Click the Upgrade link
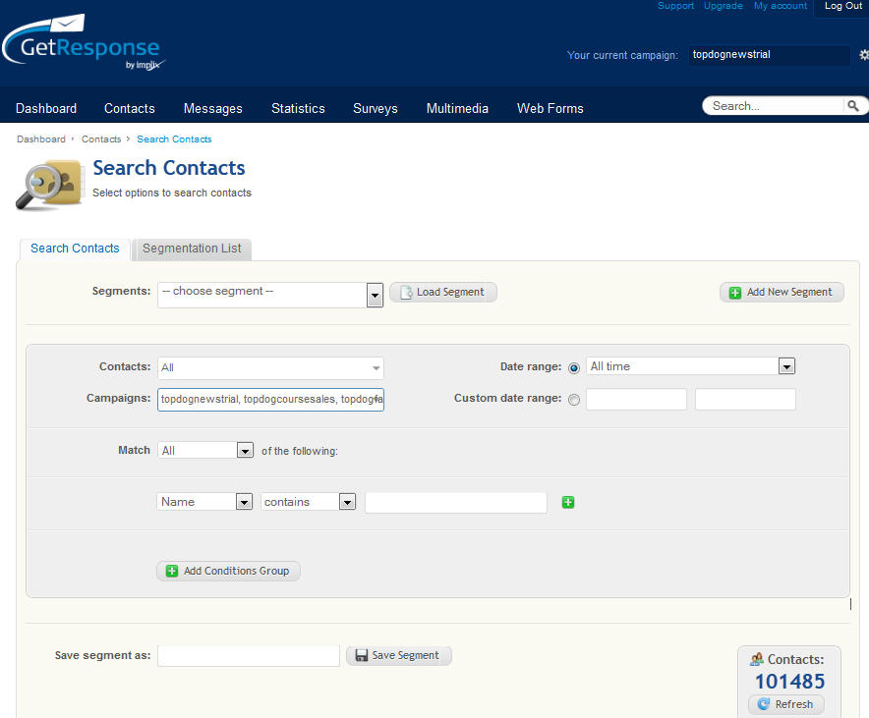The image size is (869, 718). [x=724, y=6]
